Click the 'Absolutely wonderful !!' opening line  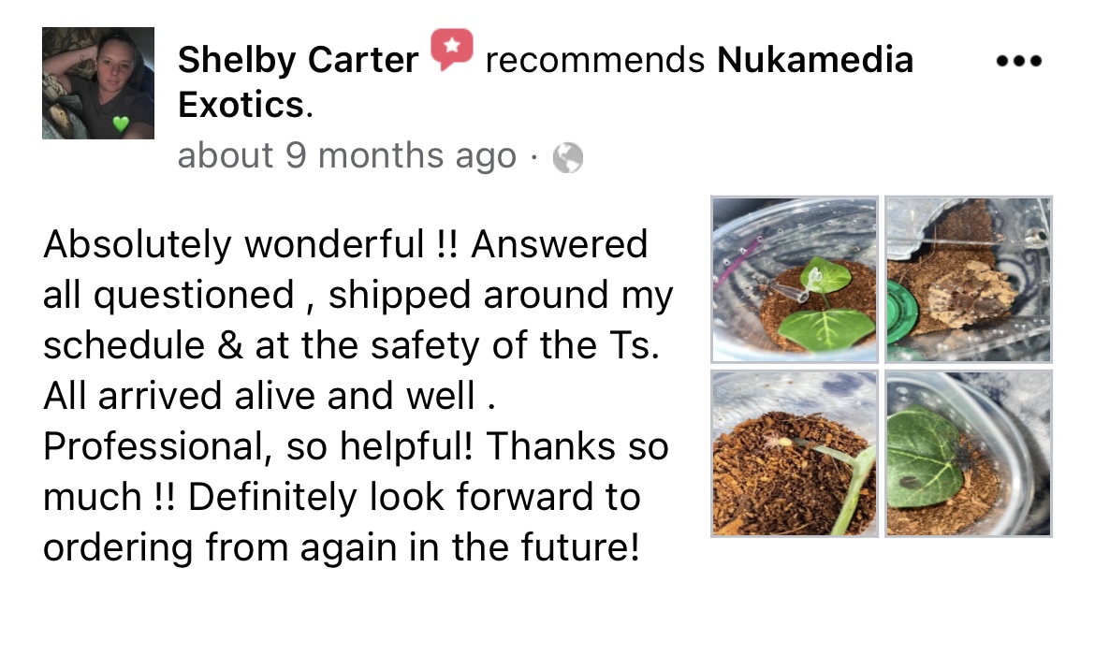251,244
